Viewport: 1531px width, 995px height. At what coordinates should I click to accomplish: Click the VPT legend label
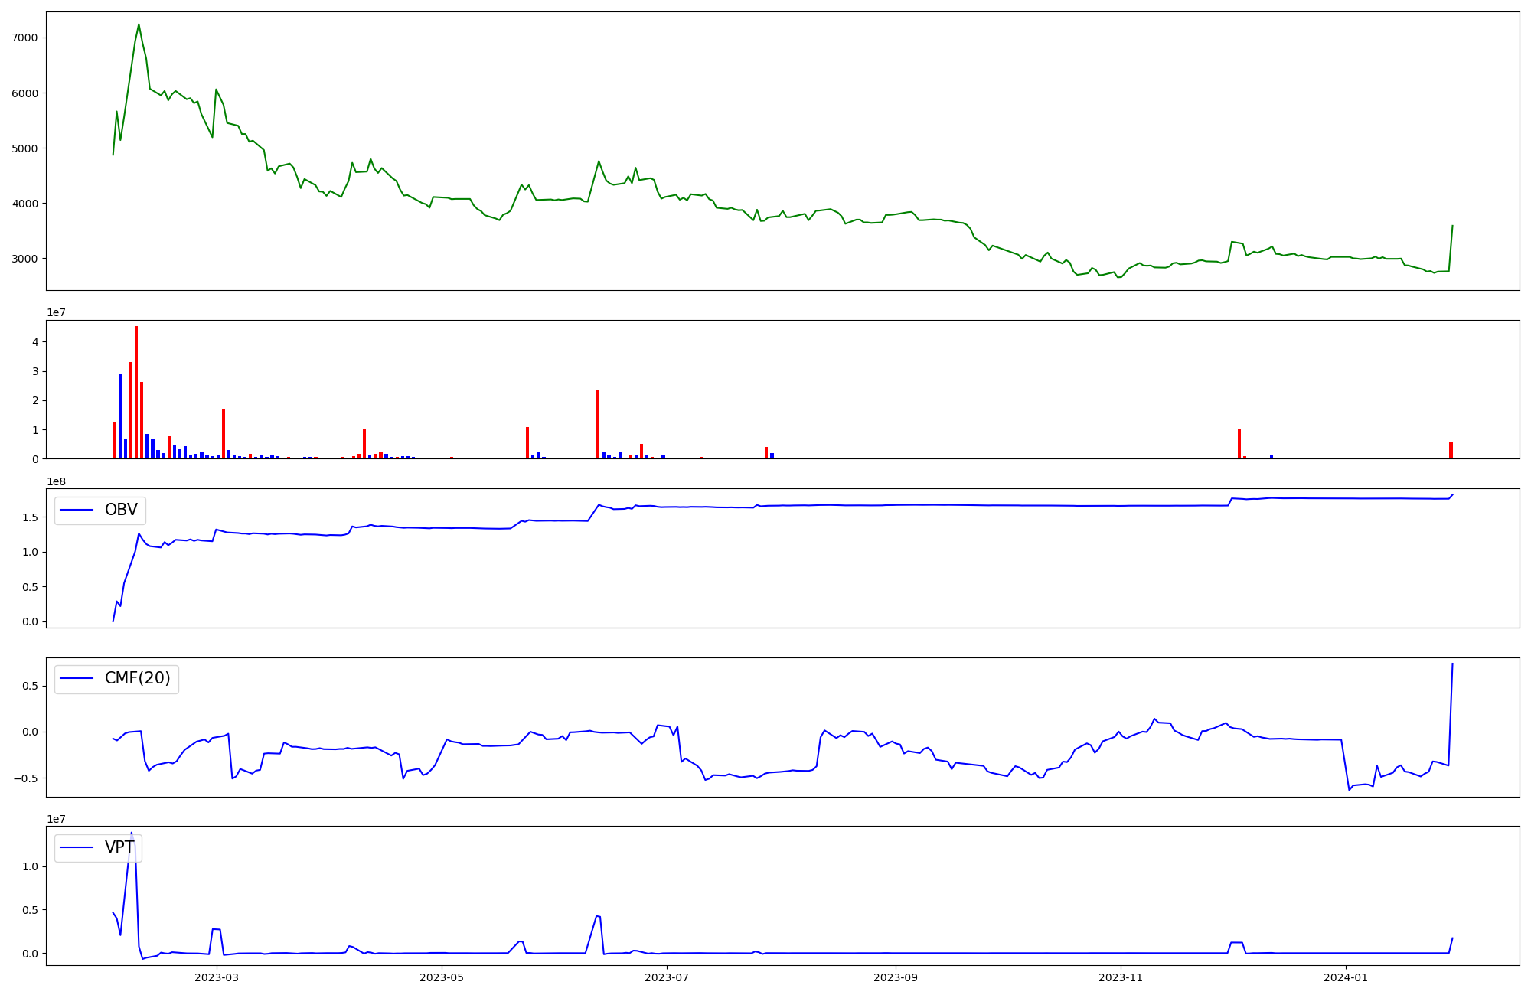click(119, 847)
